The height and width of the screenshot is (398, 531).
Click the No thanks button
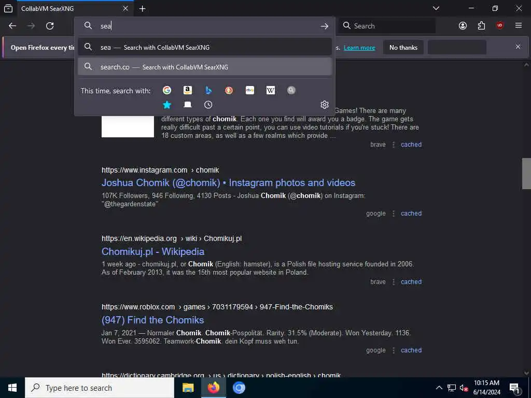(403, 48)
